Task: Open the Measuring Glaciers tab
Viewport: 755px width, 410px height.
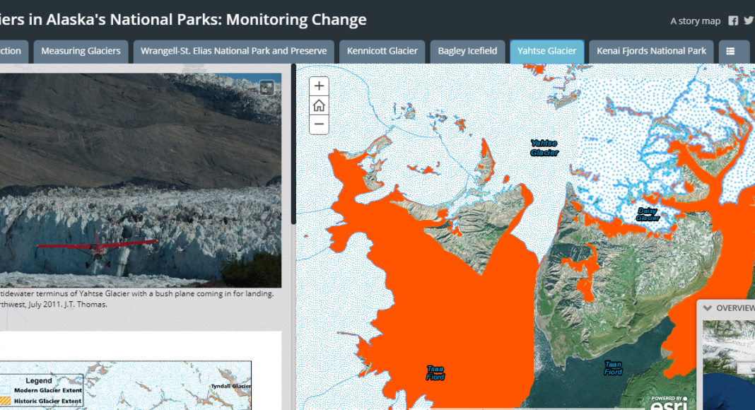Action: pyautogui.click(x=81, y=51)
